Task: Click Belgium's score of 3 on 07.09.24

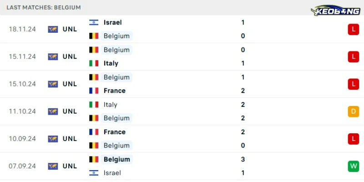Action: click(243, 159)
